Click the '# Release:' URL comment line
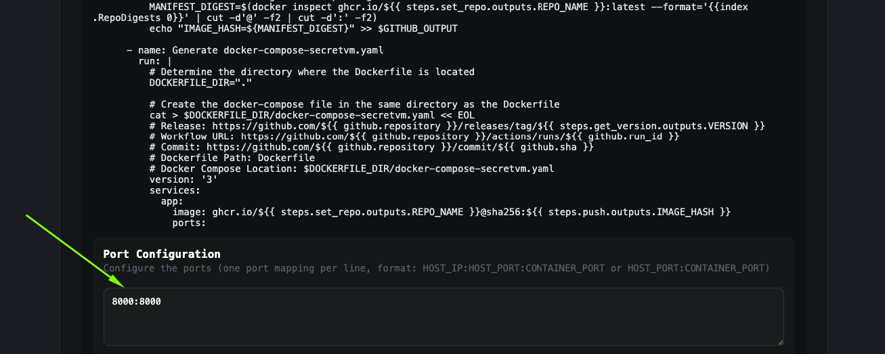Viewport: 885px width, 354px height. pos(457,126)
